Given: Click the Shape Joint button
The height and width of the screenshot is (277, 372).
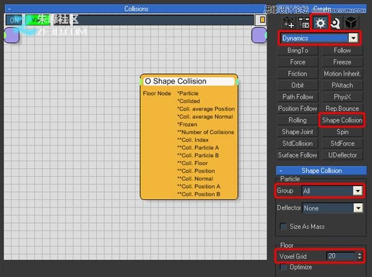Looking at the screenshot, I should pos(298,132).
